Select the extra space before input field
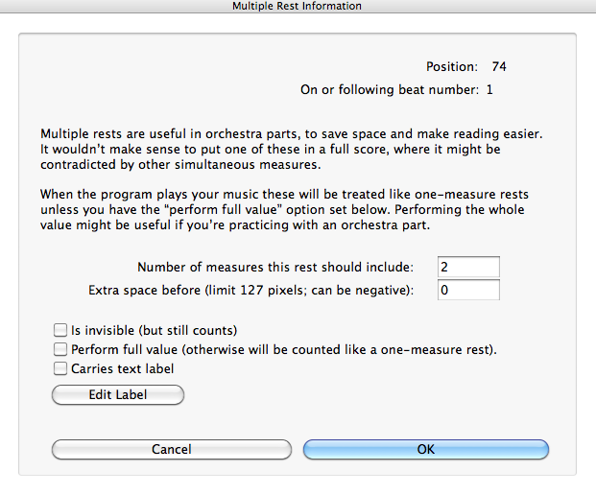 tap(468, 291)
